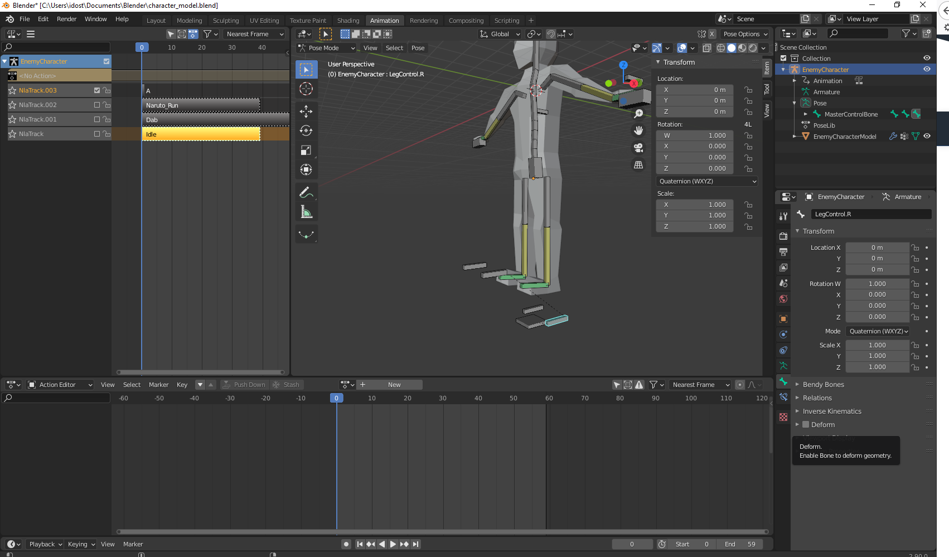The height and width of the screenshot is (557, 949).
Task: Switch orthographic/perspective grid icon
Action: pos(638,165)
